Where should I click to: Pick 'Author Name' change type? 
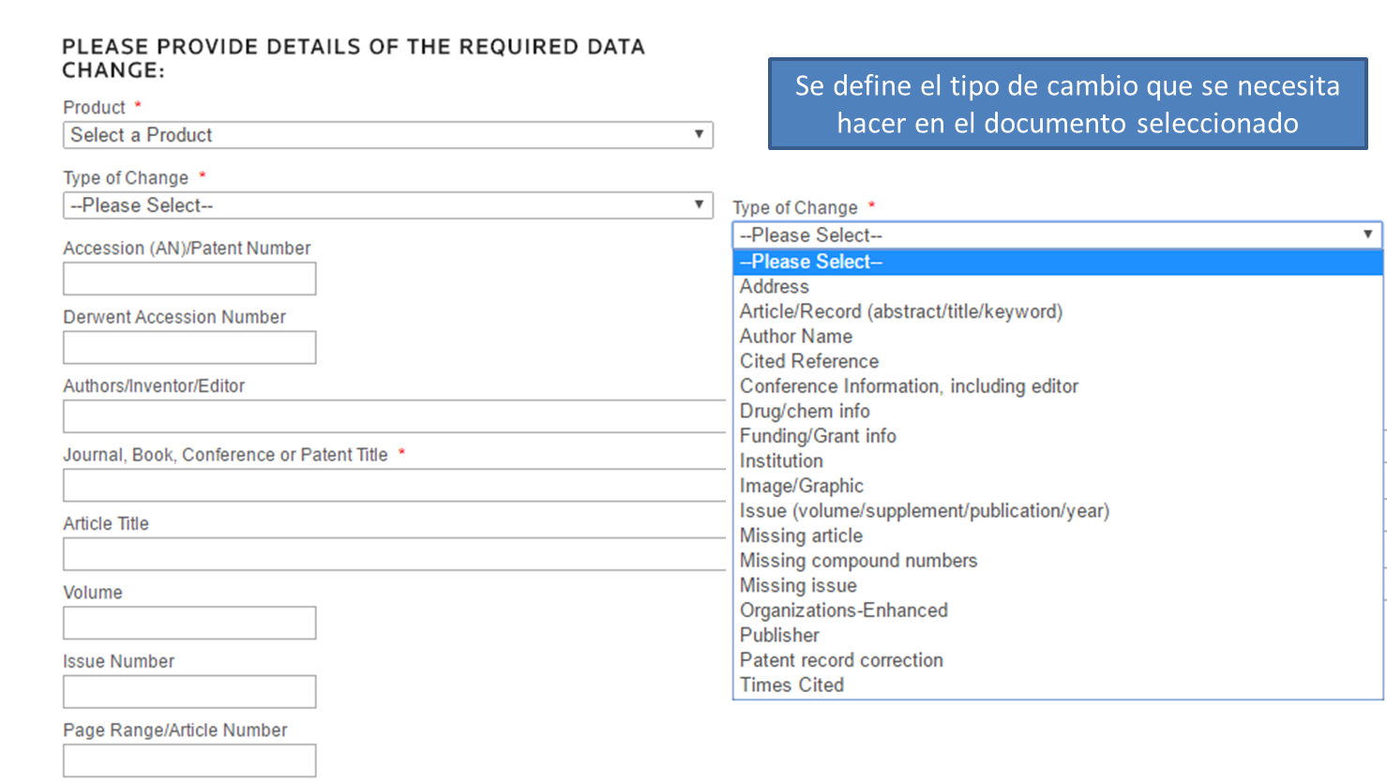(1057, 337)
